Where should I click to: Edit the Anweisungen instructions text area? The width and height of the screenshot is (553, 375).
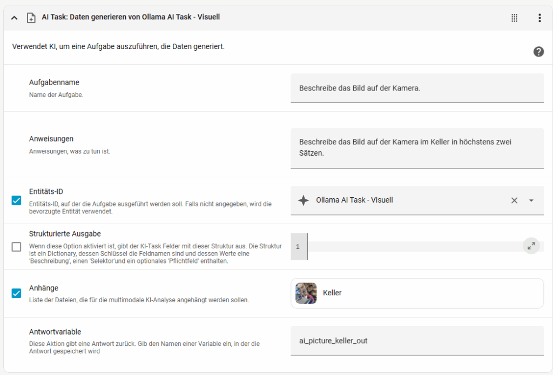(x=417, y=148)
